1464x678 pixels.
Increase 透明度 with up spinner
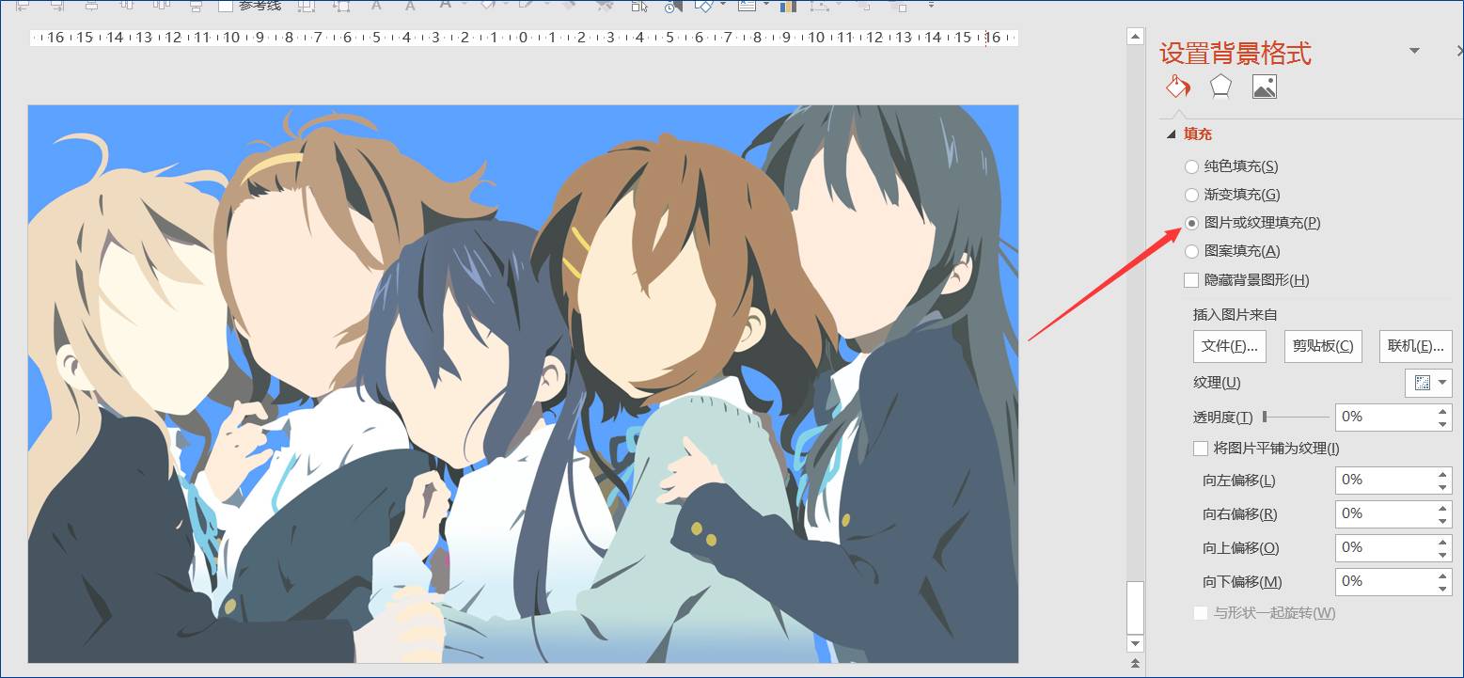click(x=1443, y=410)
